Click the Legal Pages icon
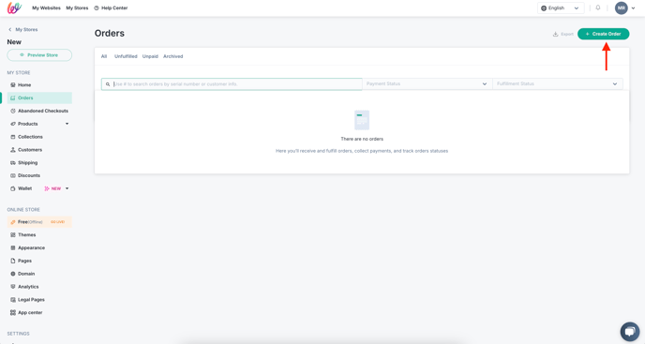Image resolution: width=645 pixels, height=344 pixels. click(13, 300)
